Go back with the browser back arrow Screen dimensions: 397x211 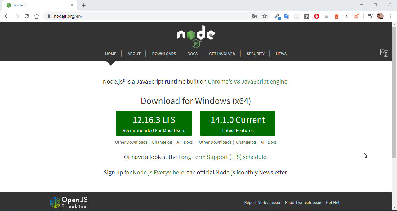click(7, 16)
